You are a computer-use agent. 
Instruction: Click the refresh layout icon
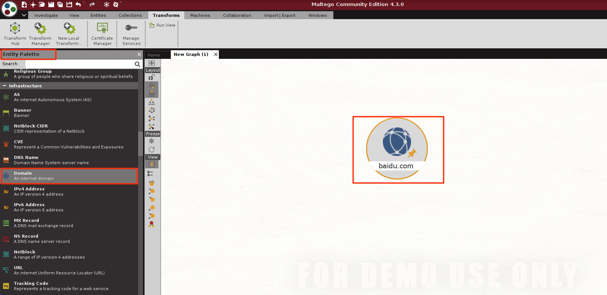152,150
